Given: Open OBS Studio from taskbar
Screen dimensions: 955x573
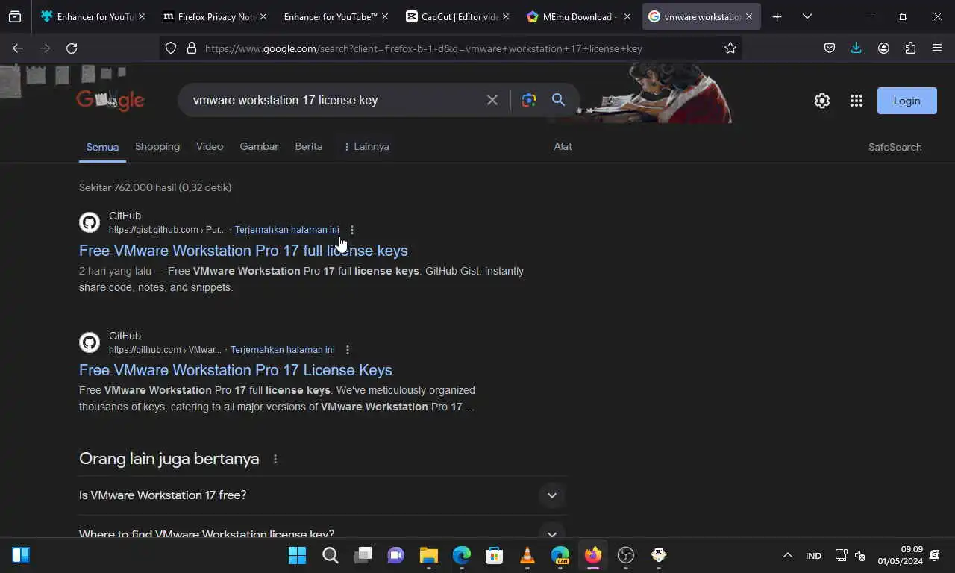Looking at the screenshot, I should tap(626, 555).
